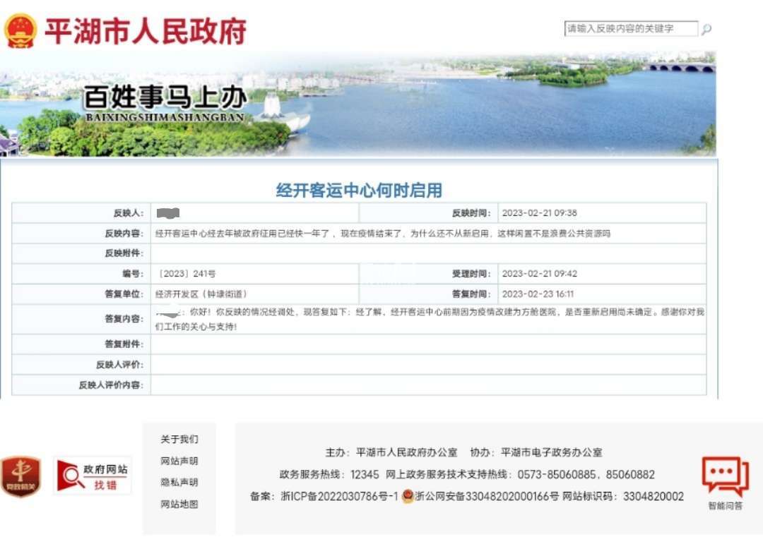Click the 答复单位 value 经济开发区（钟埭街道）
Screen dimensions: 763x537
[x=201, y=294]
